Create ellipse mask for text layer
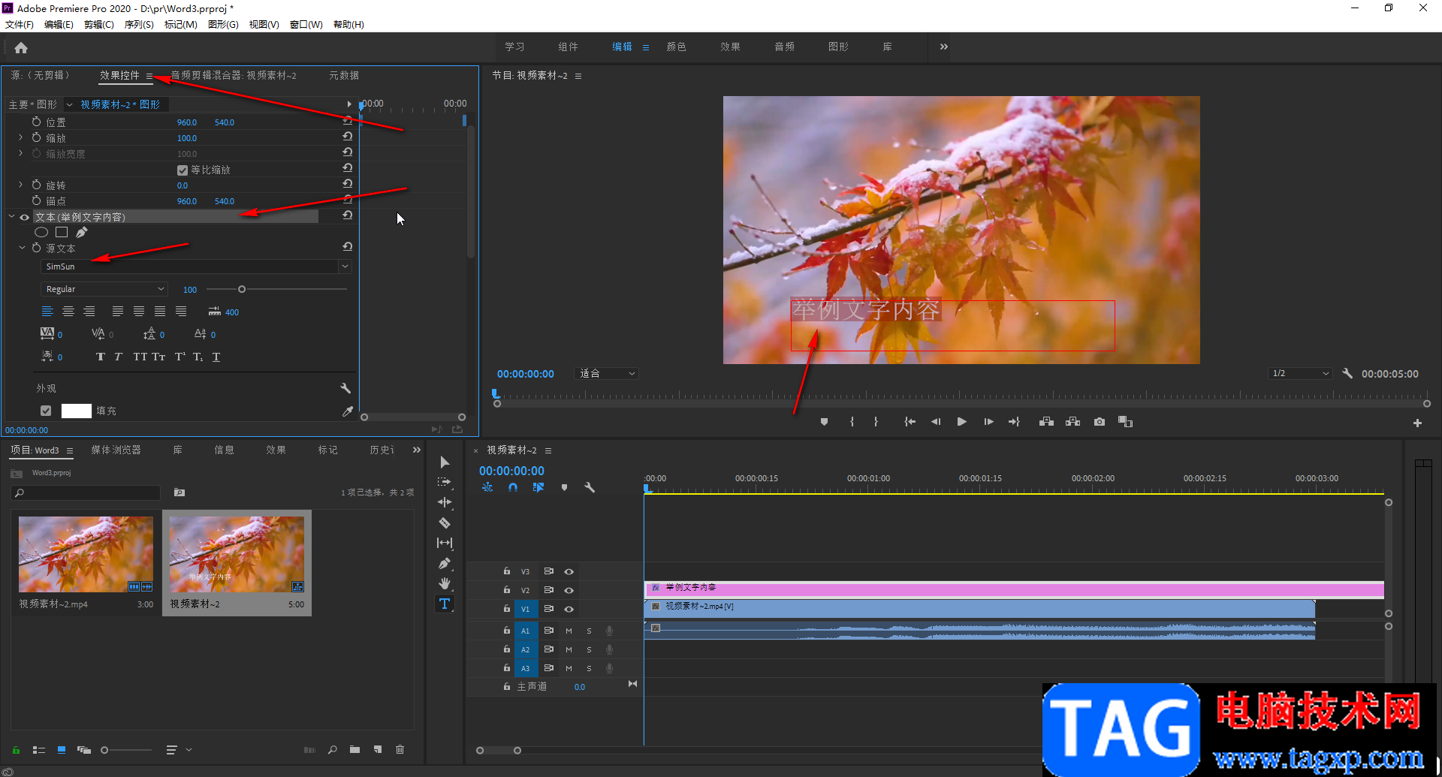 click(41, 233)
